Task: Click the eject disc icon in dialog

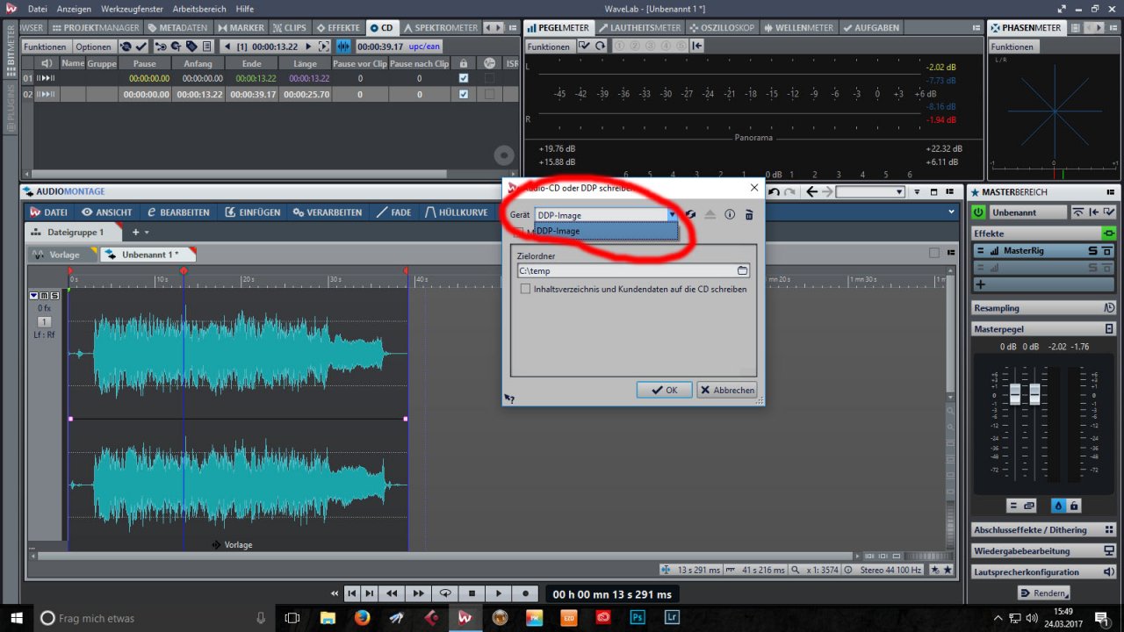Action: pyautogui.click(x=710, y=214)
